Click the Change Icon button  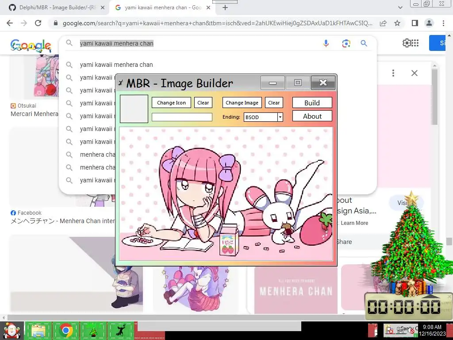pyautogui.click(x=171, y=103)
